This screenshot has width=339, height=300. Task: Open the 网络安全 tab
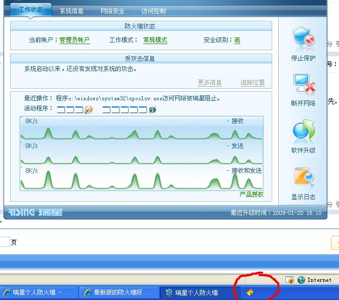pos(112,11)
